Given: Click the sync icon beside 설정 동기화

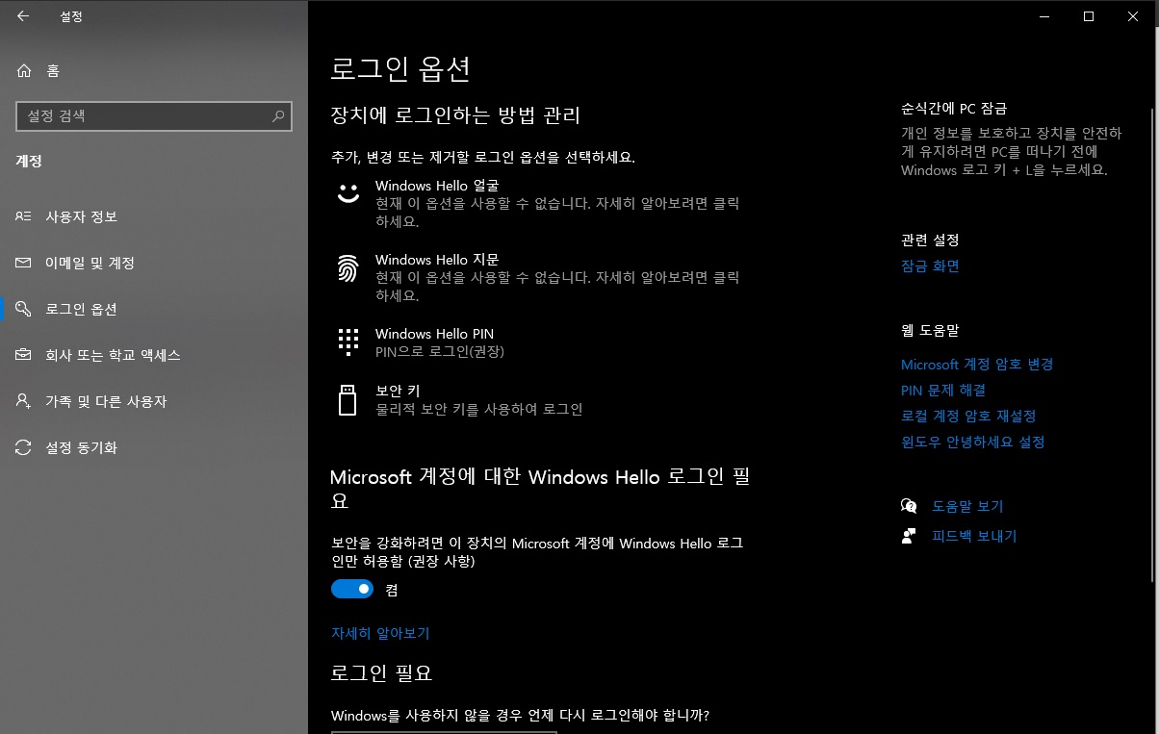Looking at the screenshot, I should coord(24,447).
